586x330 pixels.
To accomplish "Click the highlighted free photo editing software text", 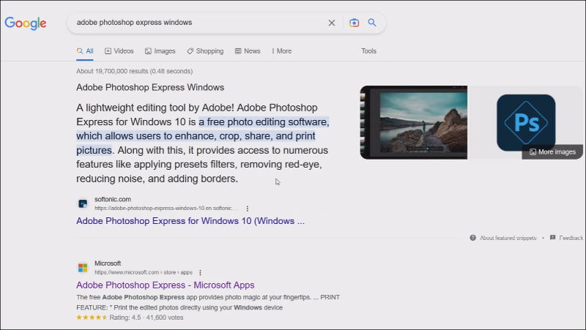I will [203, 136].
